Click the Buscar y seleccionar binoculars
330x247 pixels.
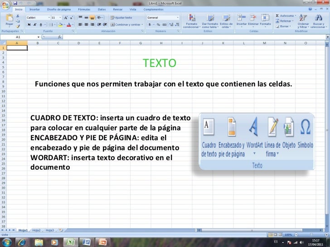[318, 19]
